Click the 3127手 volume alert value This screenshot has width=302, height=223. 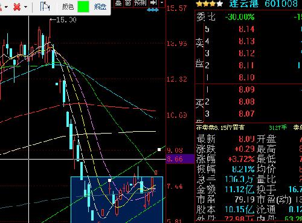tap(278, 128)
